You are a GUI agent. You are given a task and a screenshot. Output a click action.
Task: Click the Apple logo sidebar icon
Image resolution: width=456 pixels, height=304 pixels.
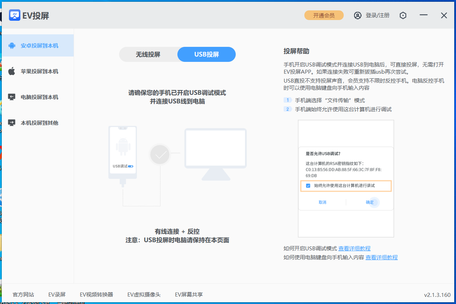point(12,71)
